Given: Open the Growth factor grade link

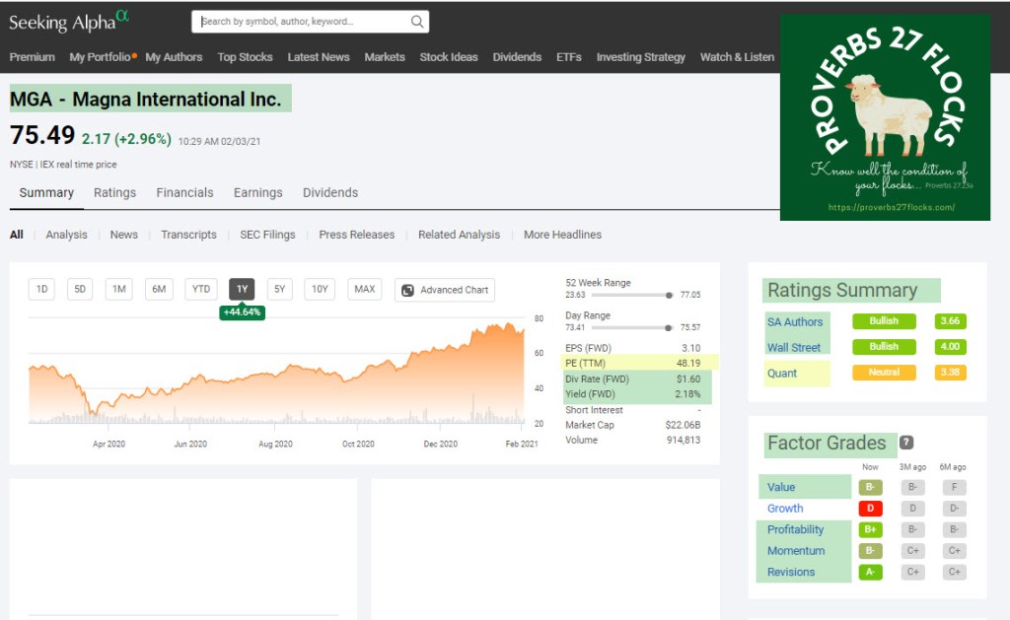Looking at the screenshot, I should pos(785,509).
